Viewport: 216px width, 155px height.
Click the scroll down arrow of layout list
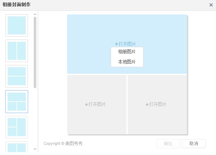[x=35, y=149]
